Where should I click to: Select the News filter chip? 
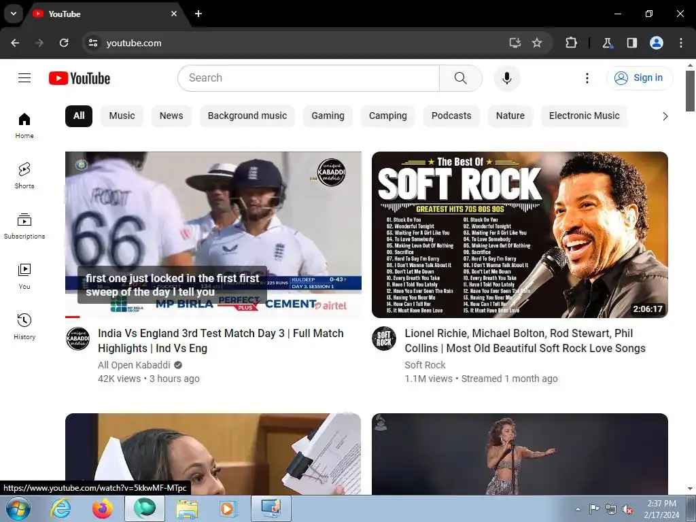[x=171, y=116]
